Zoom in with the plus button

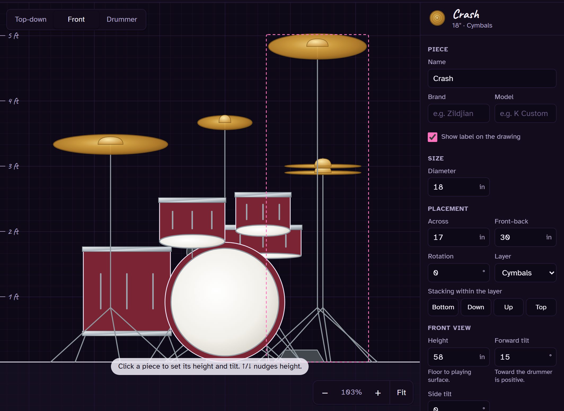(378, 393)
